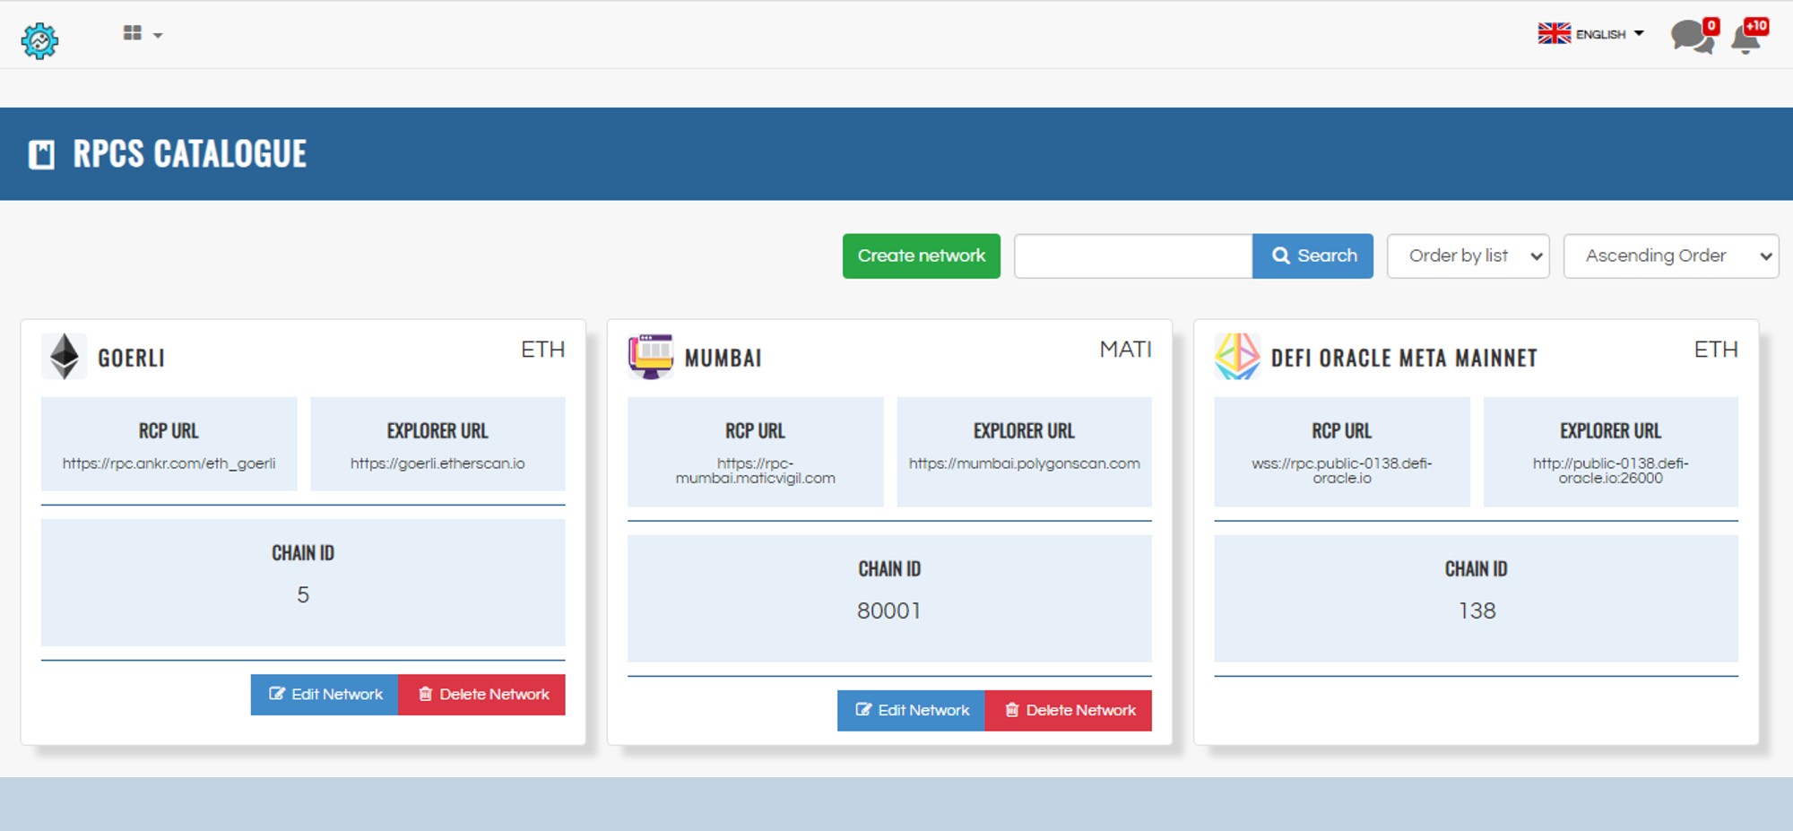1793x831 pixels.
Task: Click the RPCS Catalogue book icon
Action: pyautogui.click(x=41, y=154)
